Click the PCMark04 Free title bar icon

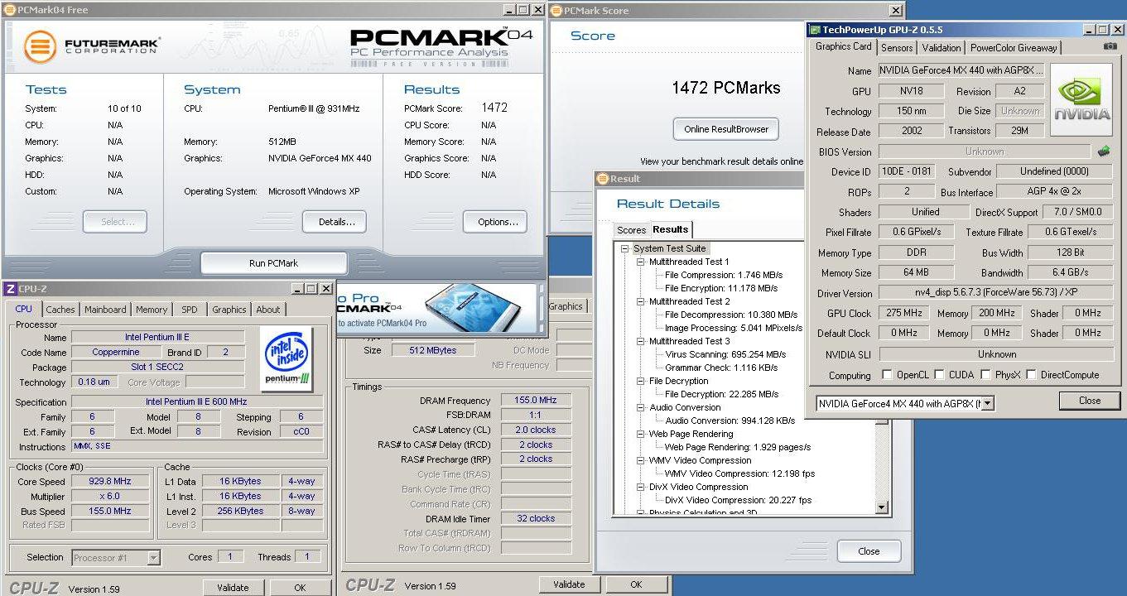click(9, 10)
